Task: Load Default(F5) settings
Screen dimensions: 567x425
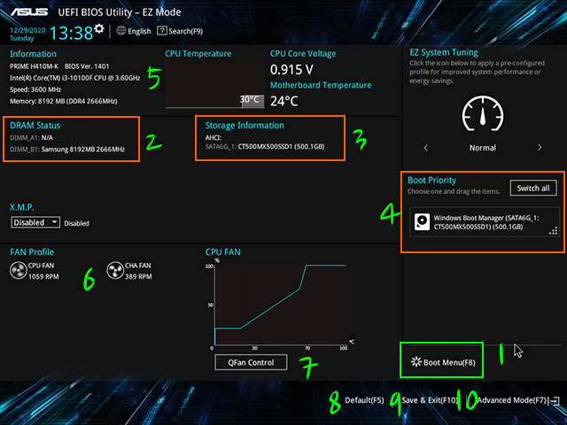Action: [364, 400]
